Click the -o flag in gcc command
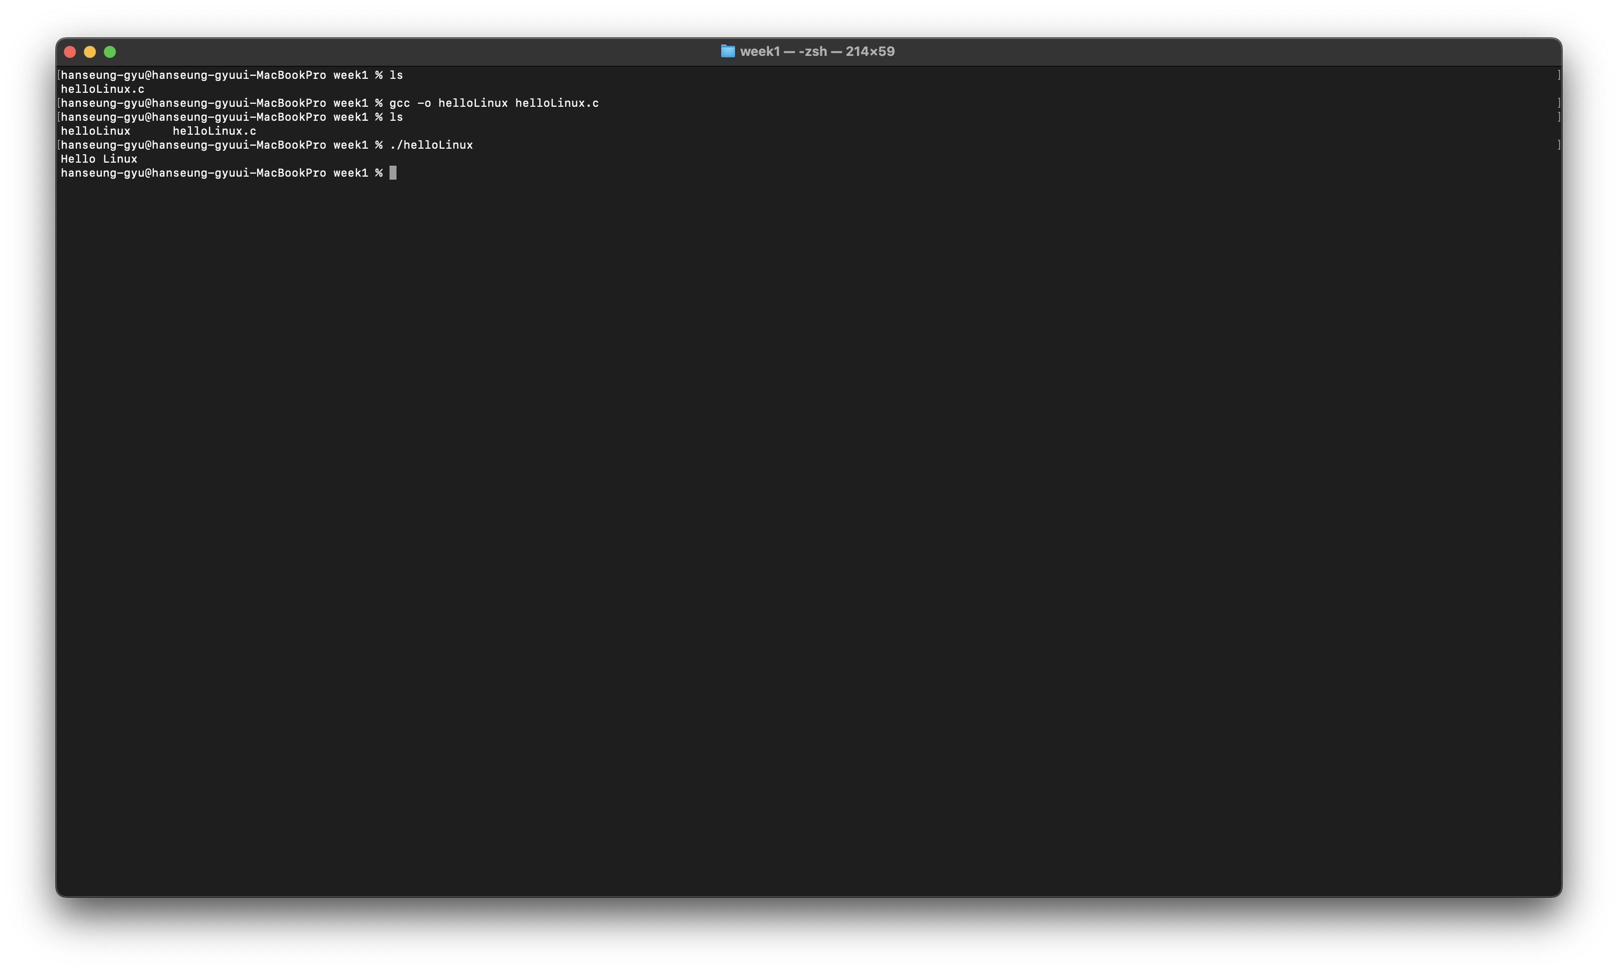1618x971 pixels. 424,103
